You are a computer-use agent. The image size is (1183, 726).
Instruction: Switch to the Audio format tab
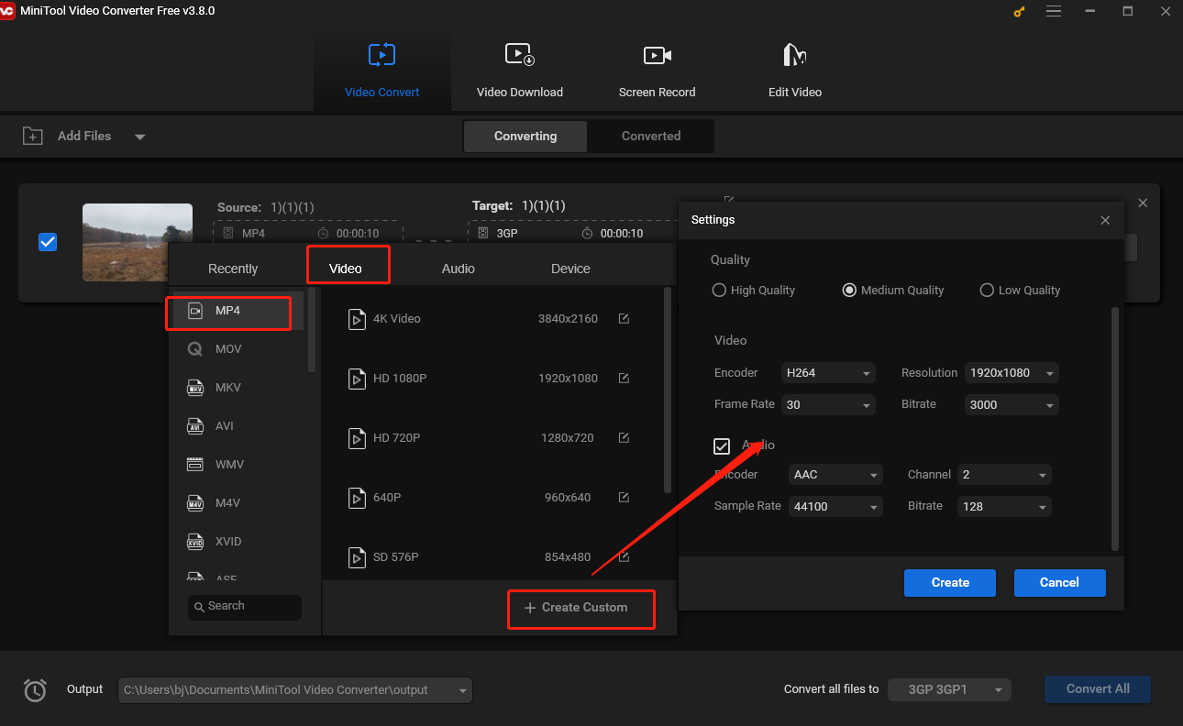(459, 269)
